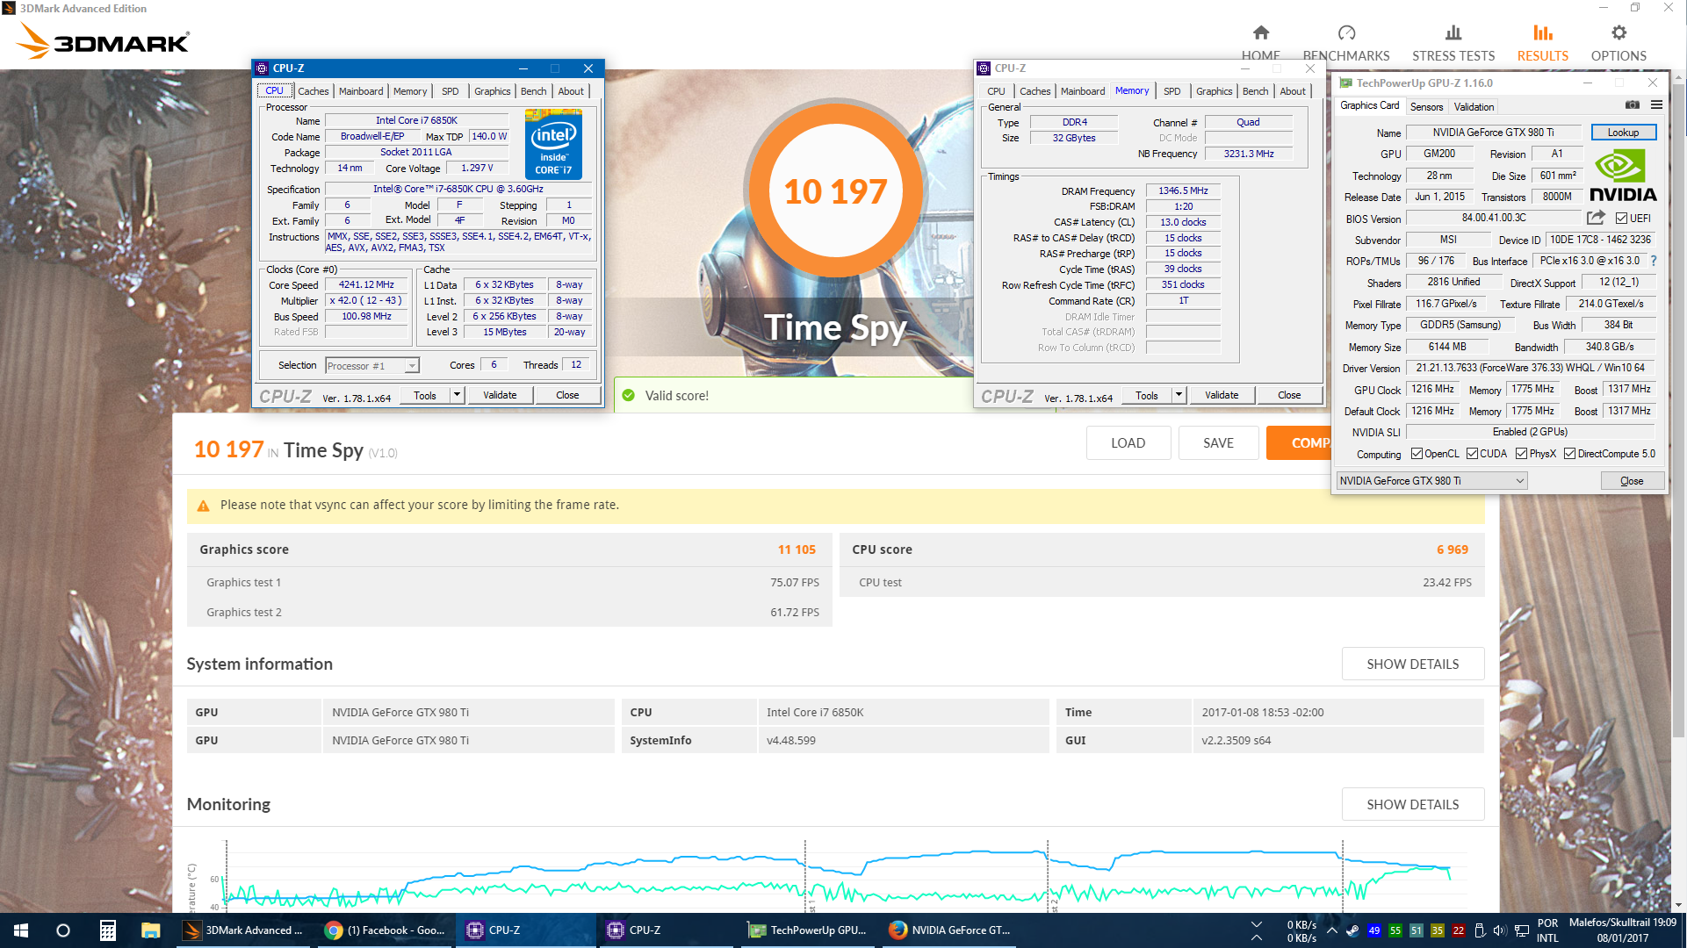Screen dimensions: 1687x948
Task: Open the GPU-Z graphics card selector dropdown
Action: [1431, 480]
